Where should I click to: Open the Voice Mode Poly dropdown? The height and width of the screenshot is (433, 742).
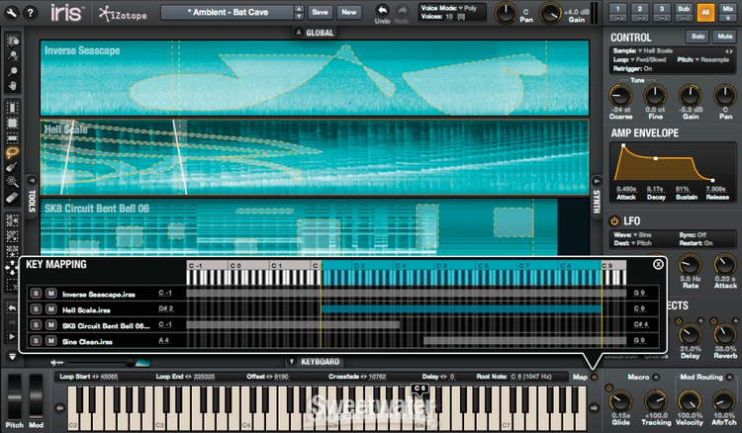coord(469,8)
